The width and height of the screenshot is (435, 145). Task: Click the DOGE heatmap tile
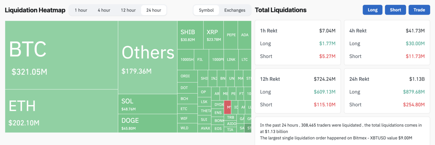pyautogui.click(x=148, y=123)
